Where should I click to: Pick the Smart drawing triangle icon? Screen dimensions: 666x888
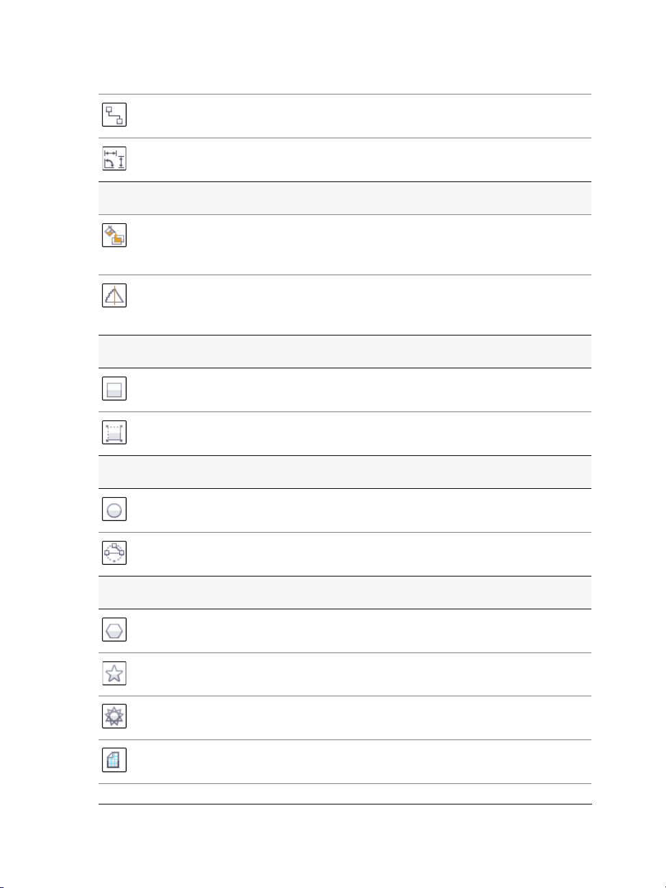pos(114,296)
